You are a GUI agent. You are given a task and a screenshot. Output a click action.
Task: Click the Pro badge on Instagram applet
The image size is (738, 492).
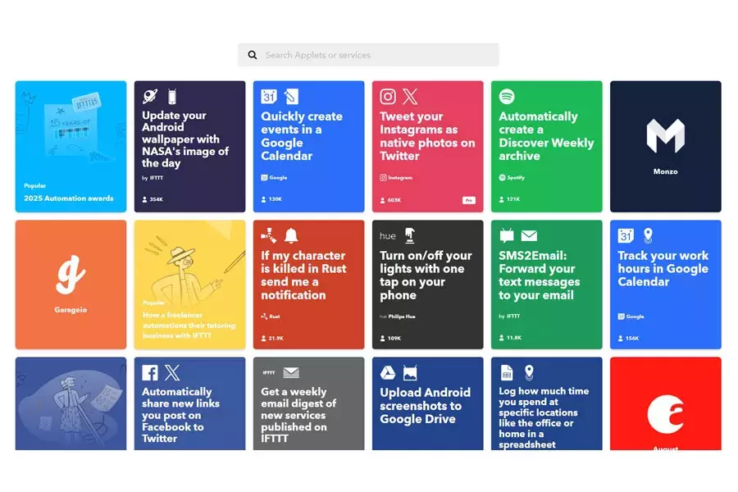pyautogui.click(x=468, y=200)
